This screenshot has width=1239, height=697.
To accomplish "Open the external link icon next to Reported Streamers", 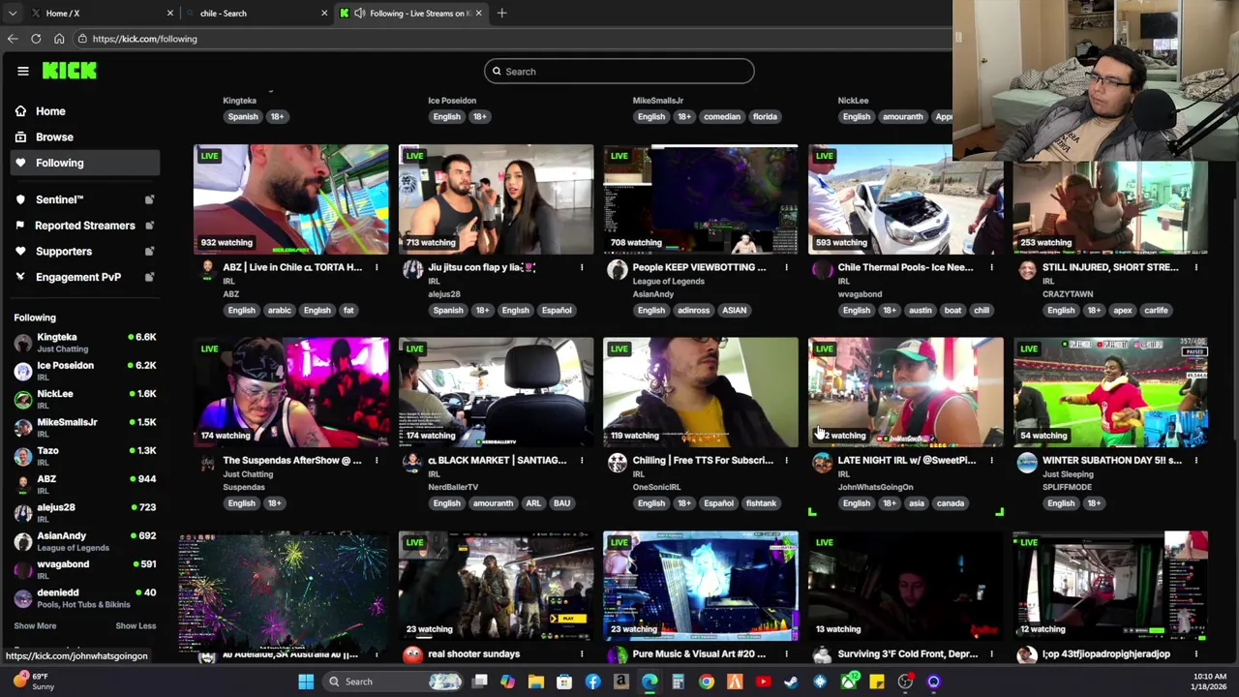I will click(x=149, y=226).
